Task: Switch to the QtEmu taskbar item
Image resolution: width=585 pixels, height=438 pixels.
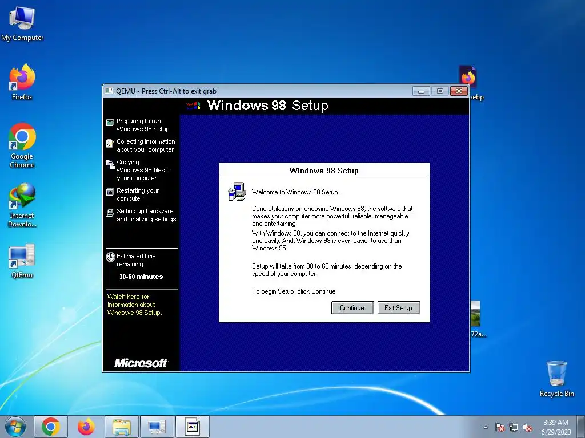Action: tap(157, 427)
